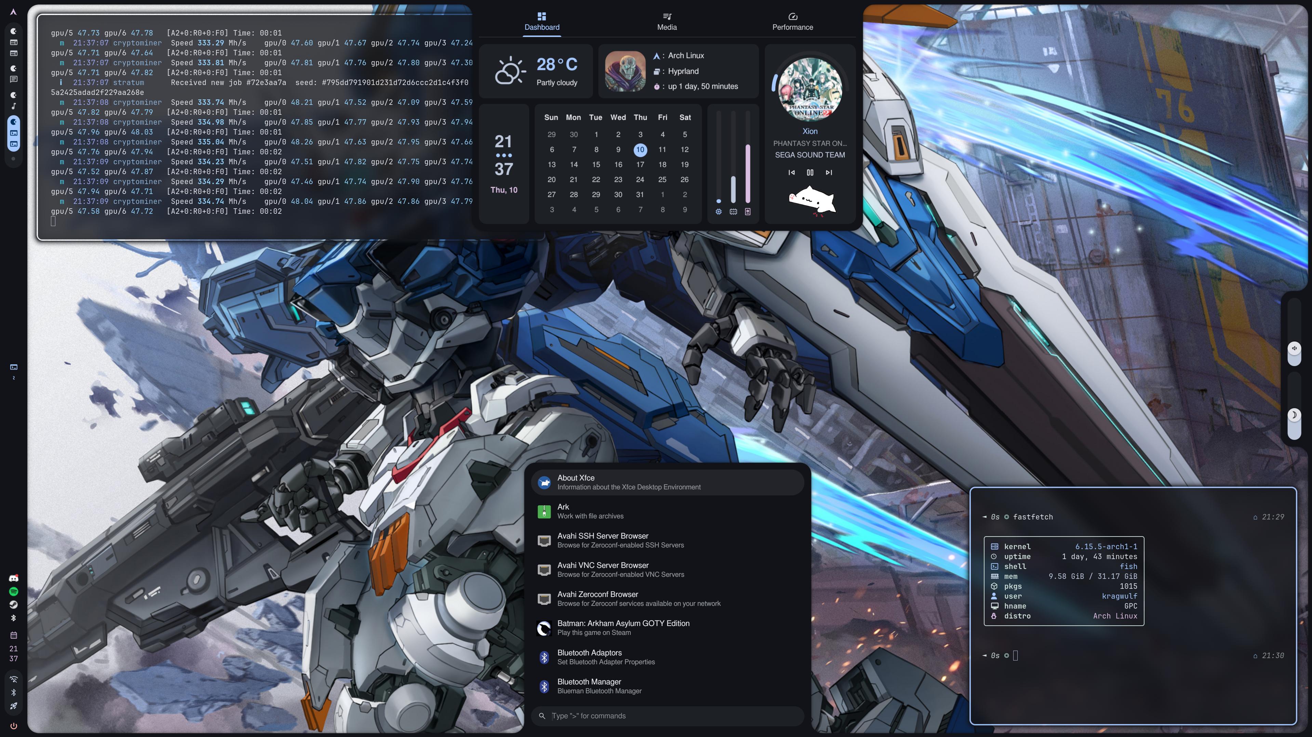This screenshot has height=737, width=1312.
Task: Open Discord from the sidebar tray
Action: pyautogui.click(x=14, y=578)
